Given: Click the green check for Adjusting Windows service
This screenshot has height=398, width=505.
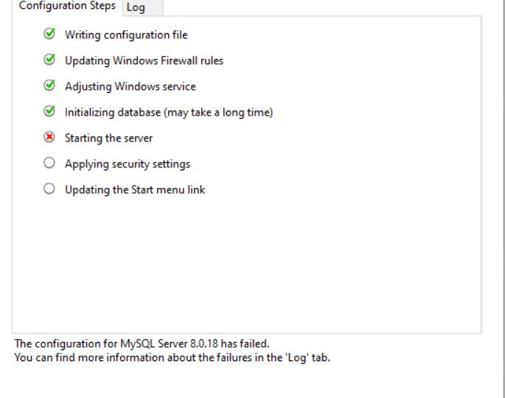Looking at the screenshot, I should point(49,85).
